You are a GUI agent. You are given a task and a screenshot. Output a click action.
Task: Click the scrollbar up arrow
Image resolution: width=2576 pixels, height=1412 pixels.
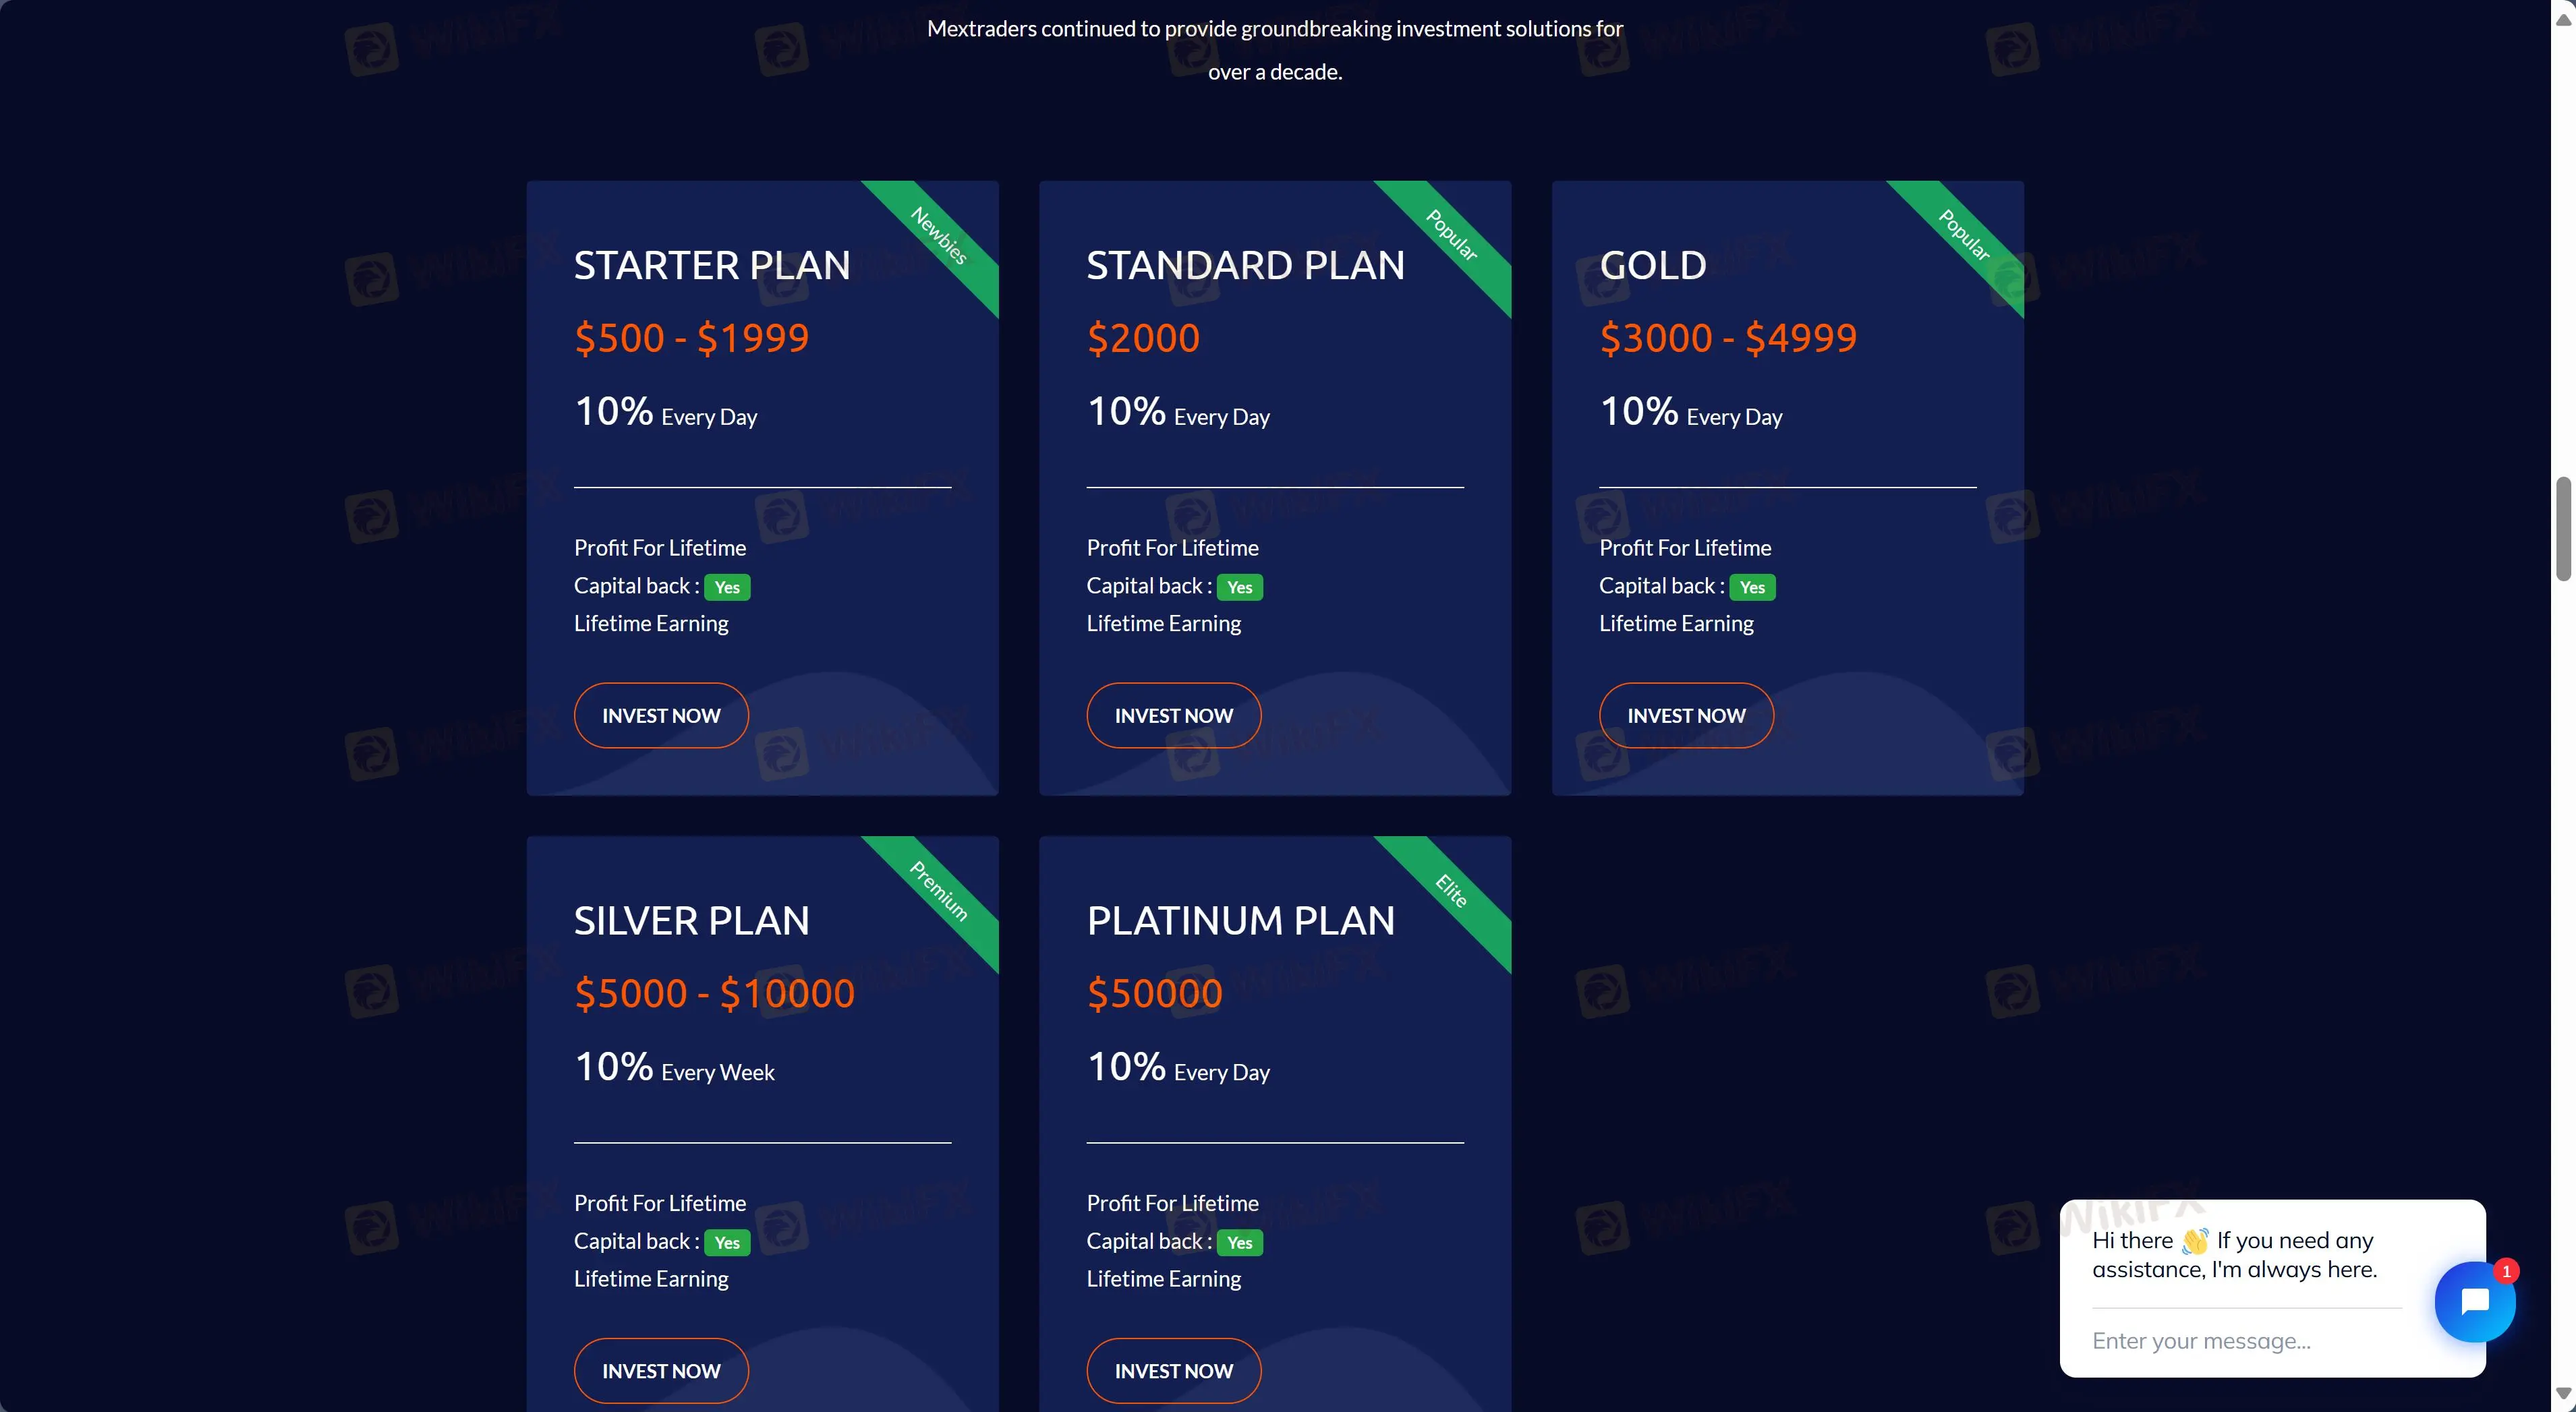coord(2563,19)
